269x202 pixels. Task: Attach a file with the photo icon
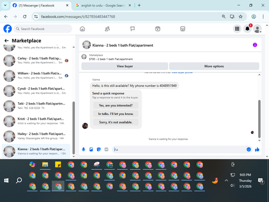coord(91,149)
